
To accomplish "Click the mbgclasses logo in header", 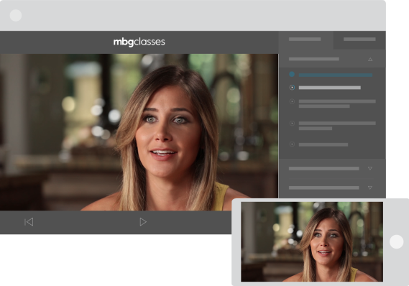I will [139, 42].
